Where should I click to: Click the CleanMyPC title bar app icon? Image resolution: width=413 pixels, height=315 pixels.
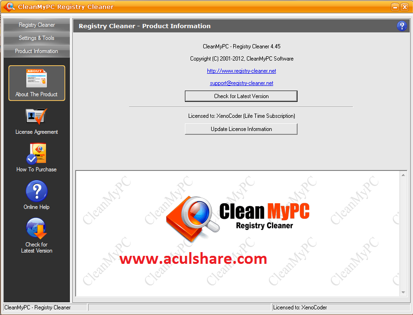(9, 7)
